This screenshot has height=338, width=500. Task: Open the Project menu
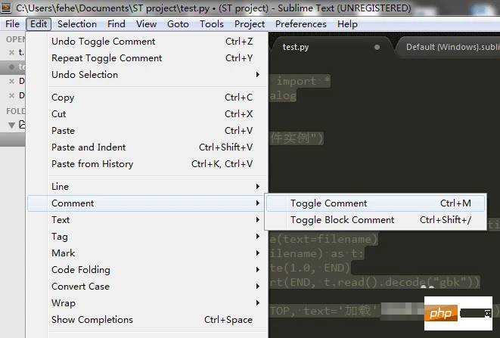[250, 24]
